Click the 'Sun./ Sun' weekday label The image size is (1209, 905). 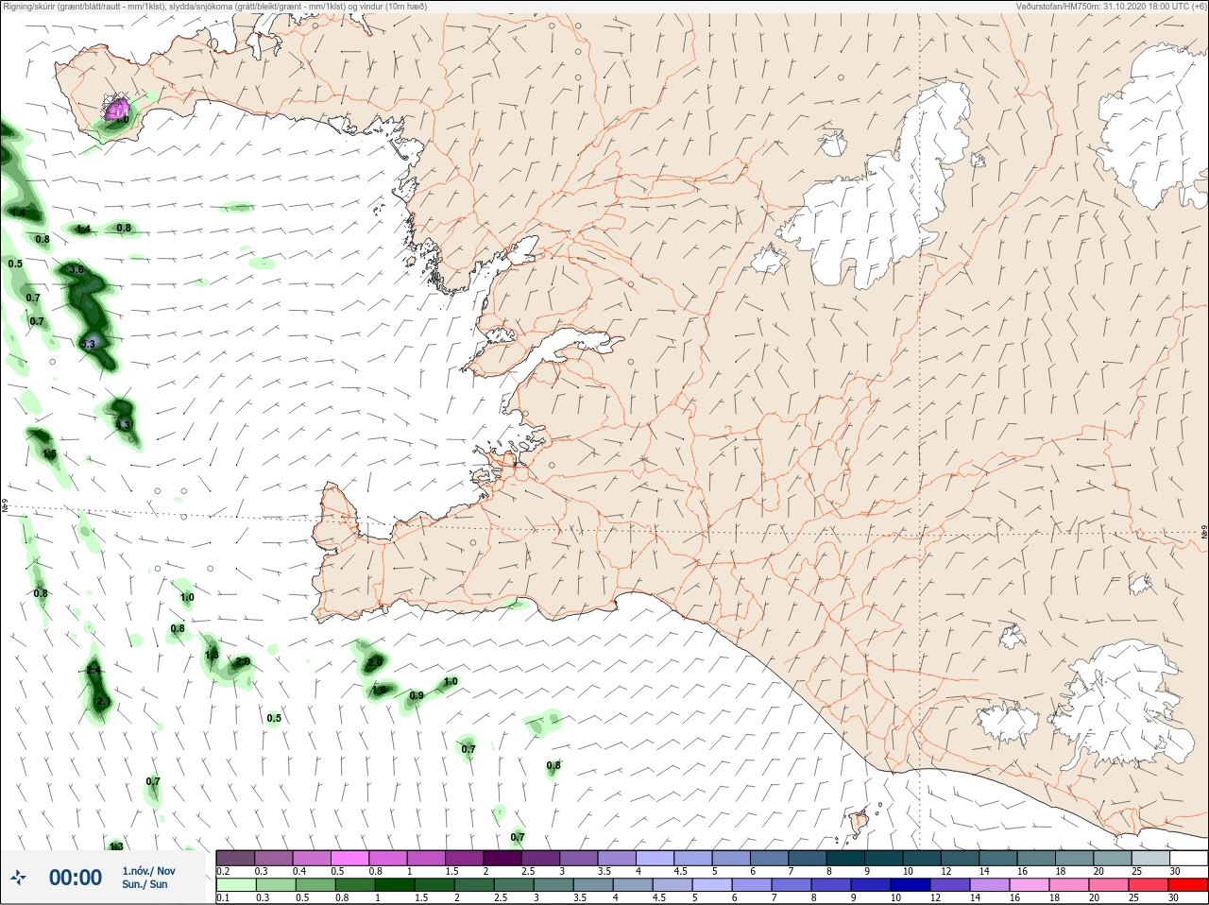click(x=145, y=885)
